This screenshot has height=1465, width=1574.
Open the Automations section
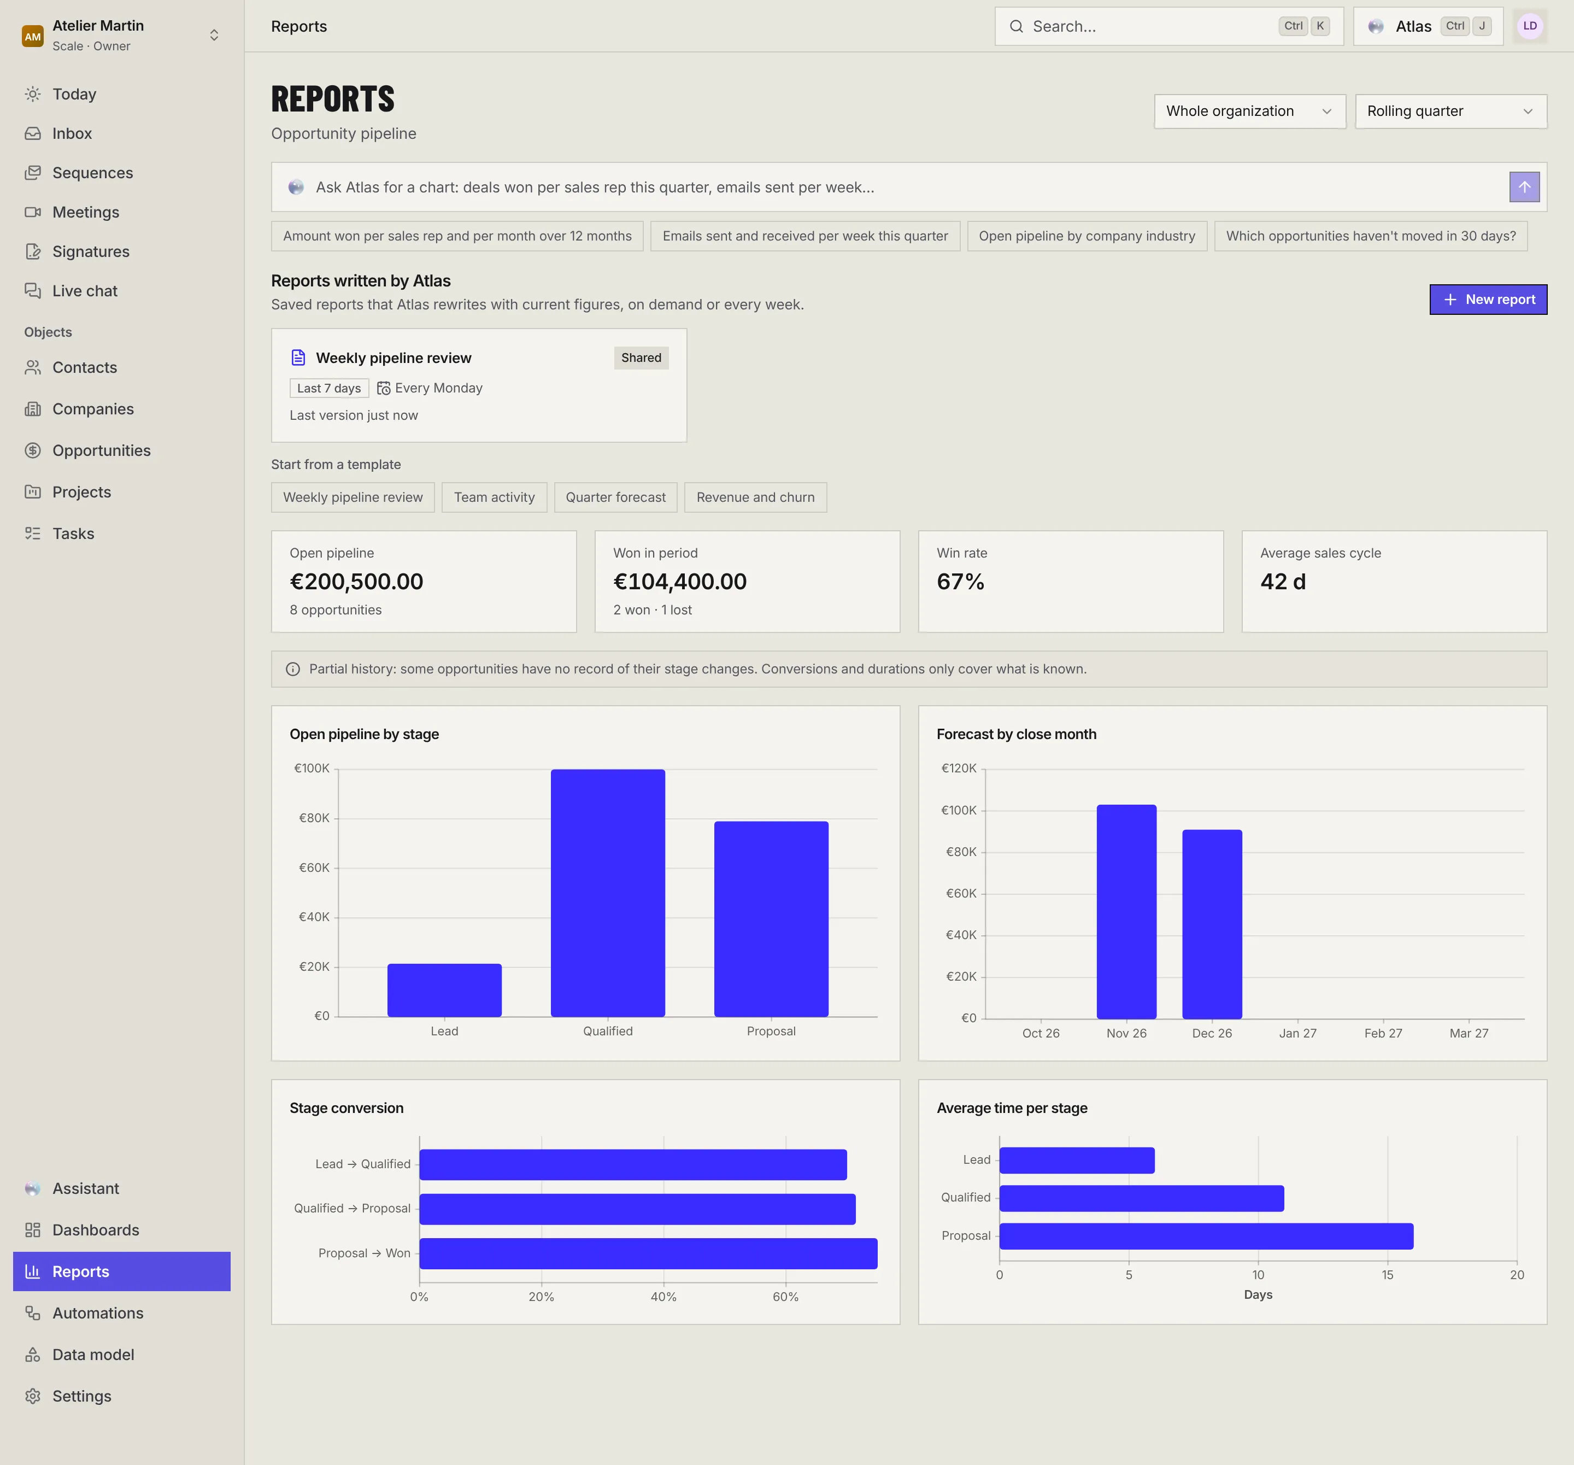(x=121, y=1314)
